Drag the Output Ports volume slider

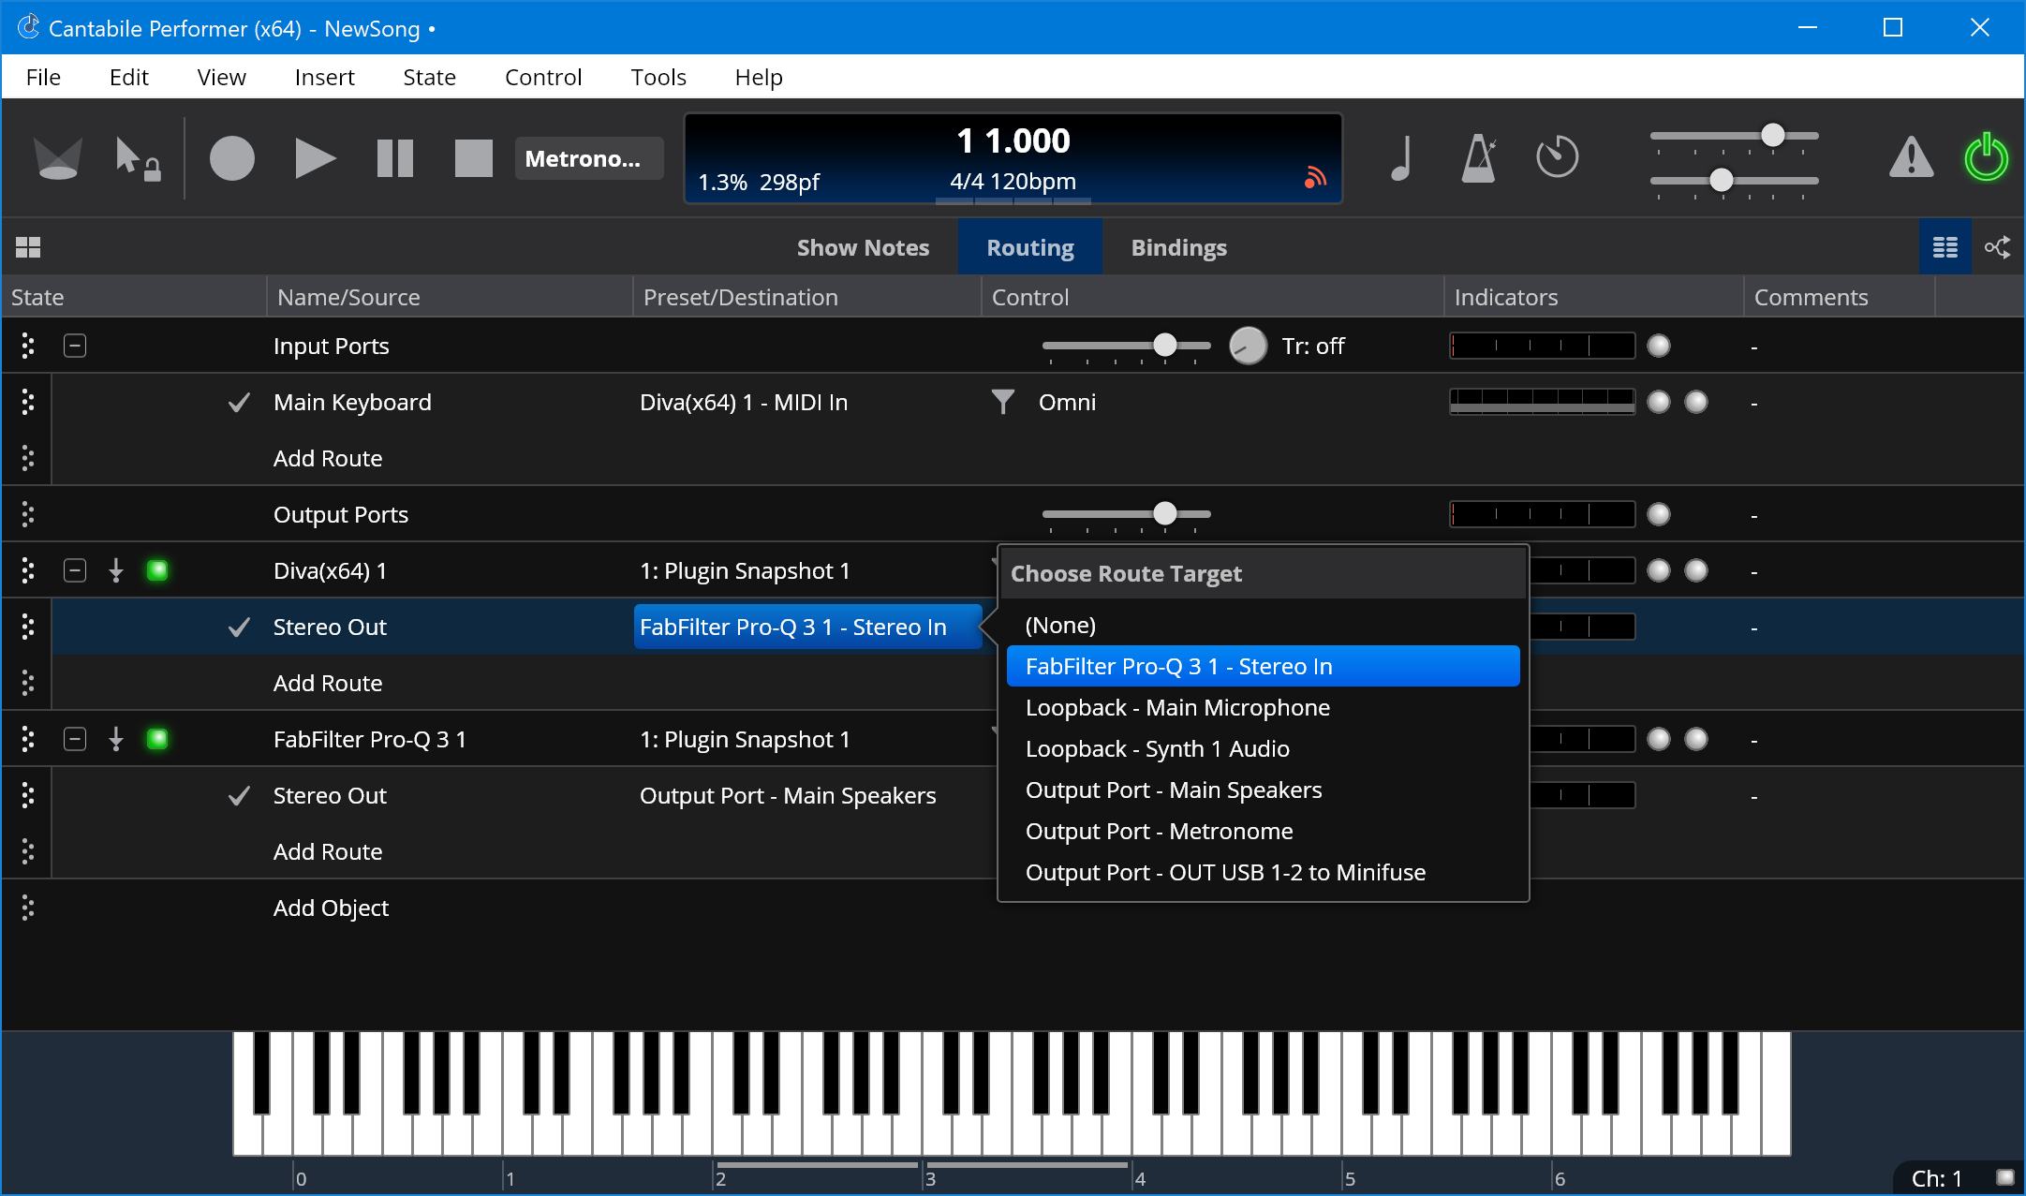(x=1169, y=514)
